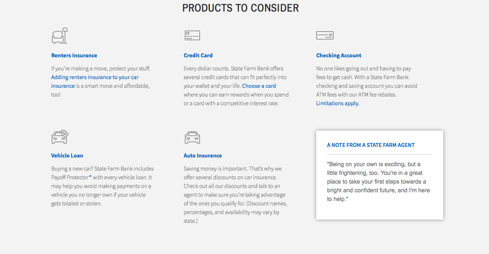
Task: Click the "A Note from a State Farm Agent" title
Action: pos(371,145)
